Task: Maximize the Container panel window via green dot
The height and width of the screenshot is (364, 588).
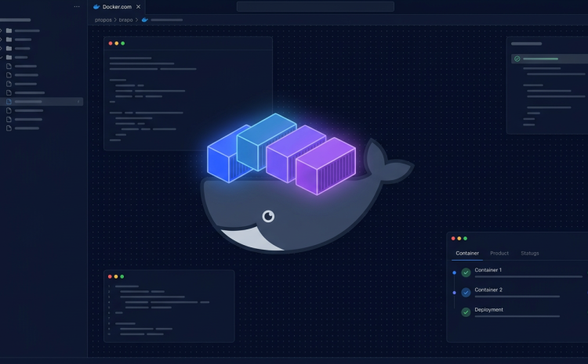Action: coord(466,239)
